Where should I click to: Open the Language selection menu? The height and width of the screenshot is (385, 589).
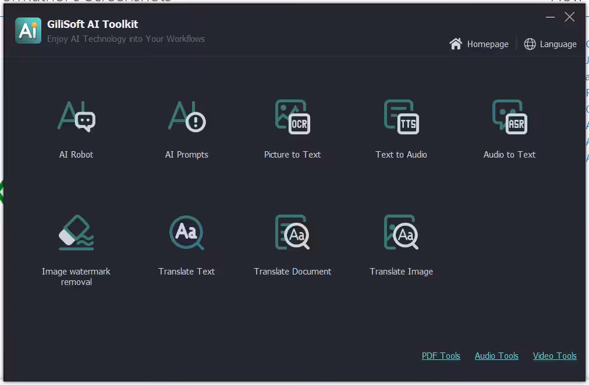tap(551, 44)
